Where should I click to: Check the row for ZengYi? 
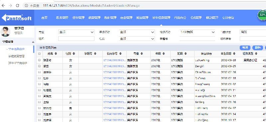point(39,66)
